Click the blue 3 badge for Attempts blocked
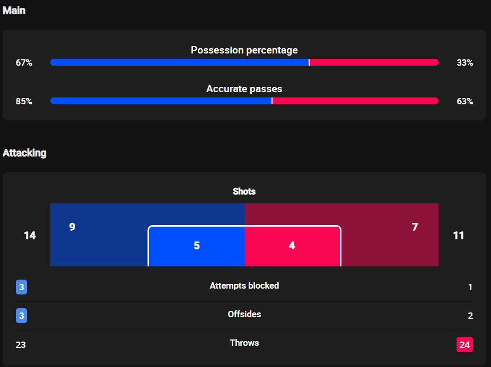Viewport: 491px width, 367px height. point(21,287)
